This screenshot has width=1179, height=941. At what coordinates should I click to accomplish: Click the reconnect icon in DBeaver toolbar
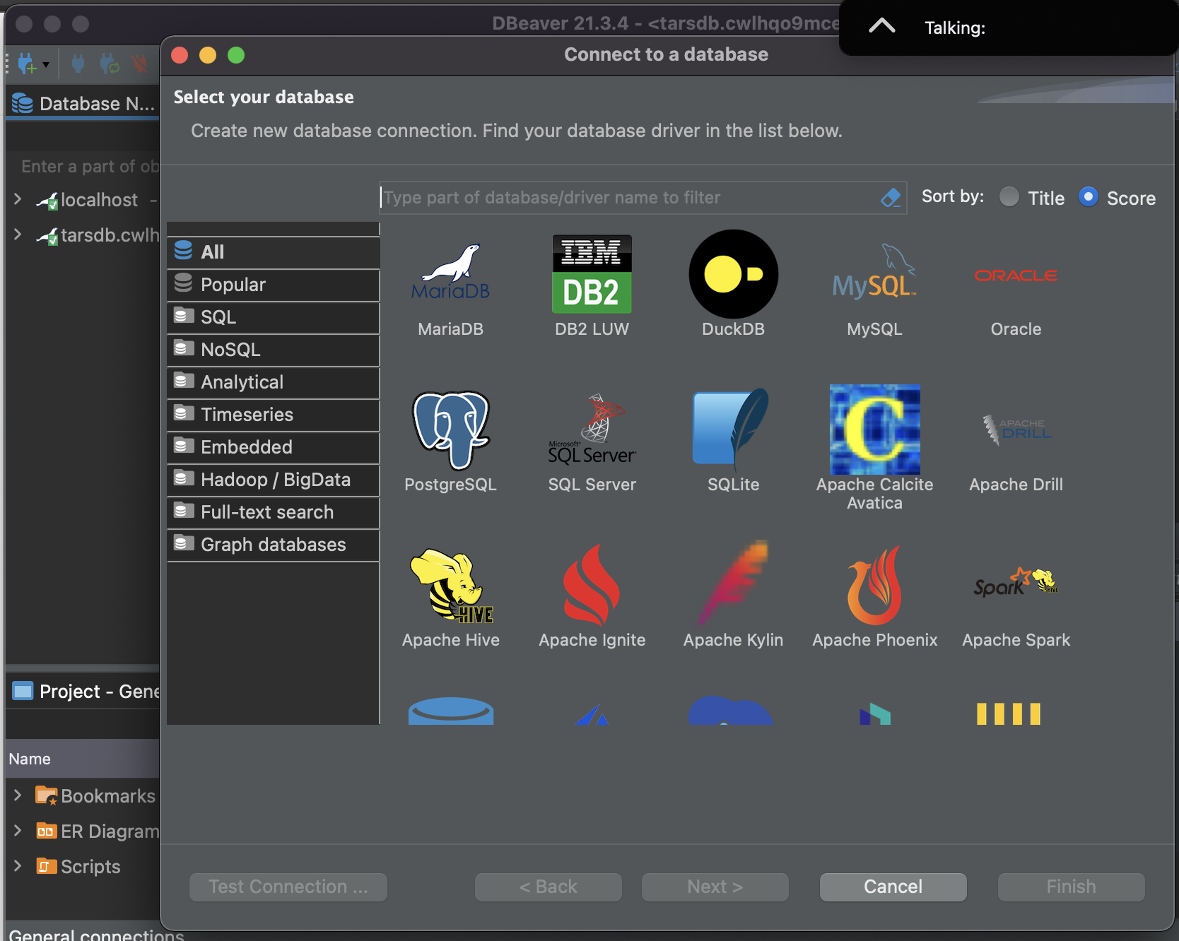click(x=110, y=64)
